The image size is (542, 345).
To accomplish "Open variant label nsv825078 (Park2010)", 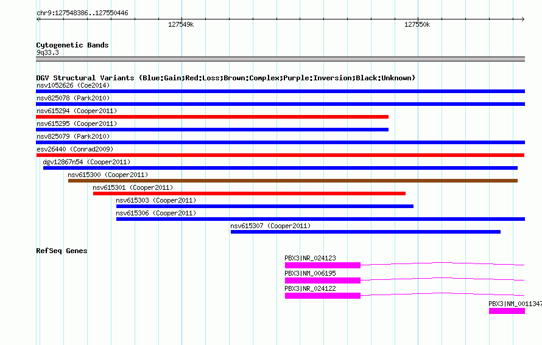I will click(x=73, y=98).
